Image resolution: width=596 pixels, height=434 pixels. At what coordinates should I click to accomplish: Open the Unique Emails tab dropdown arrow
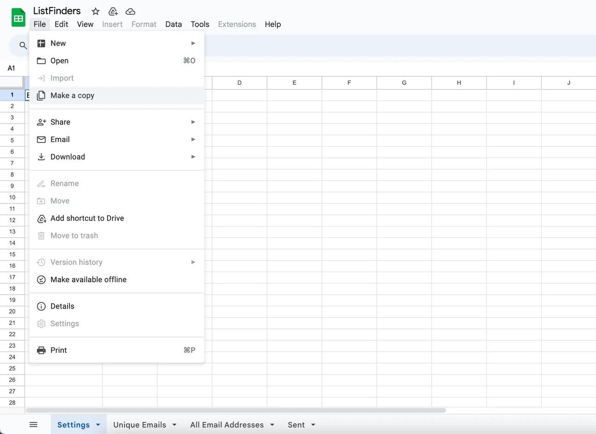pyautogui.click(x=174, y=425)
